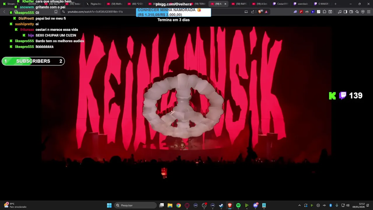
Task: Open the notepad app taskbar icon
Action: 264,205
